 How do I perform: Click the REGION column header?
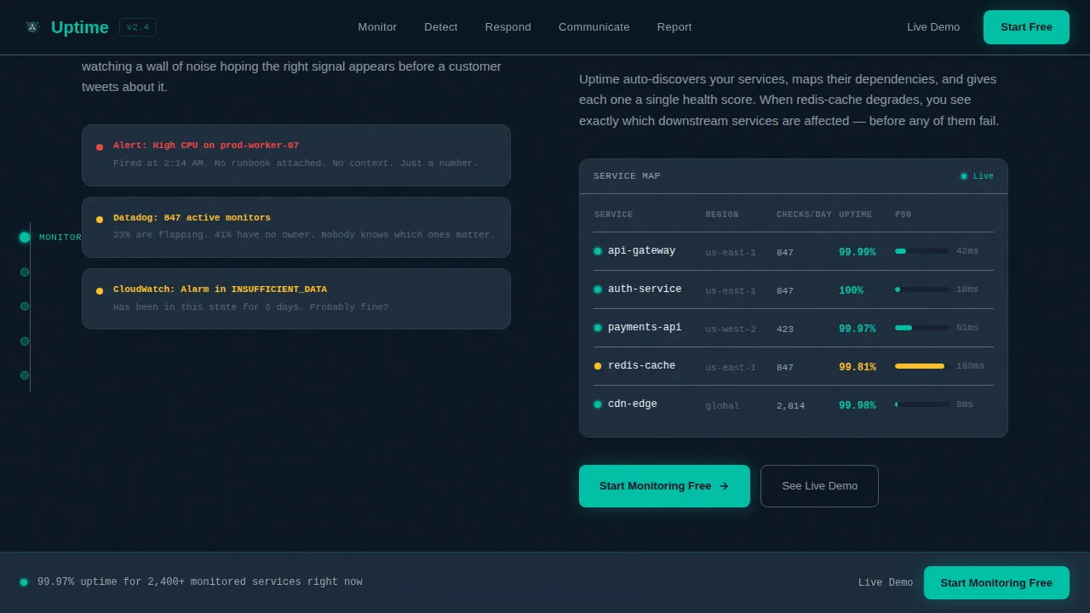tap(722, 215)
